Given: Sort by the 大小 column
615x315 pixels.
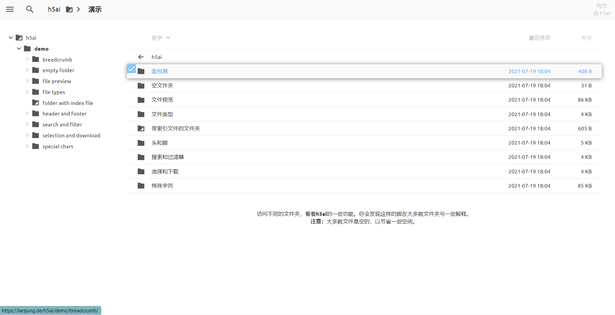Looking at the screenshot, I should click(x=586, y=38).
